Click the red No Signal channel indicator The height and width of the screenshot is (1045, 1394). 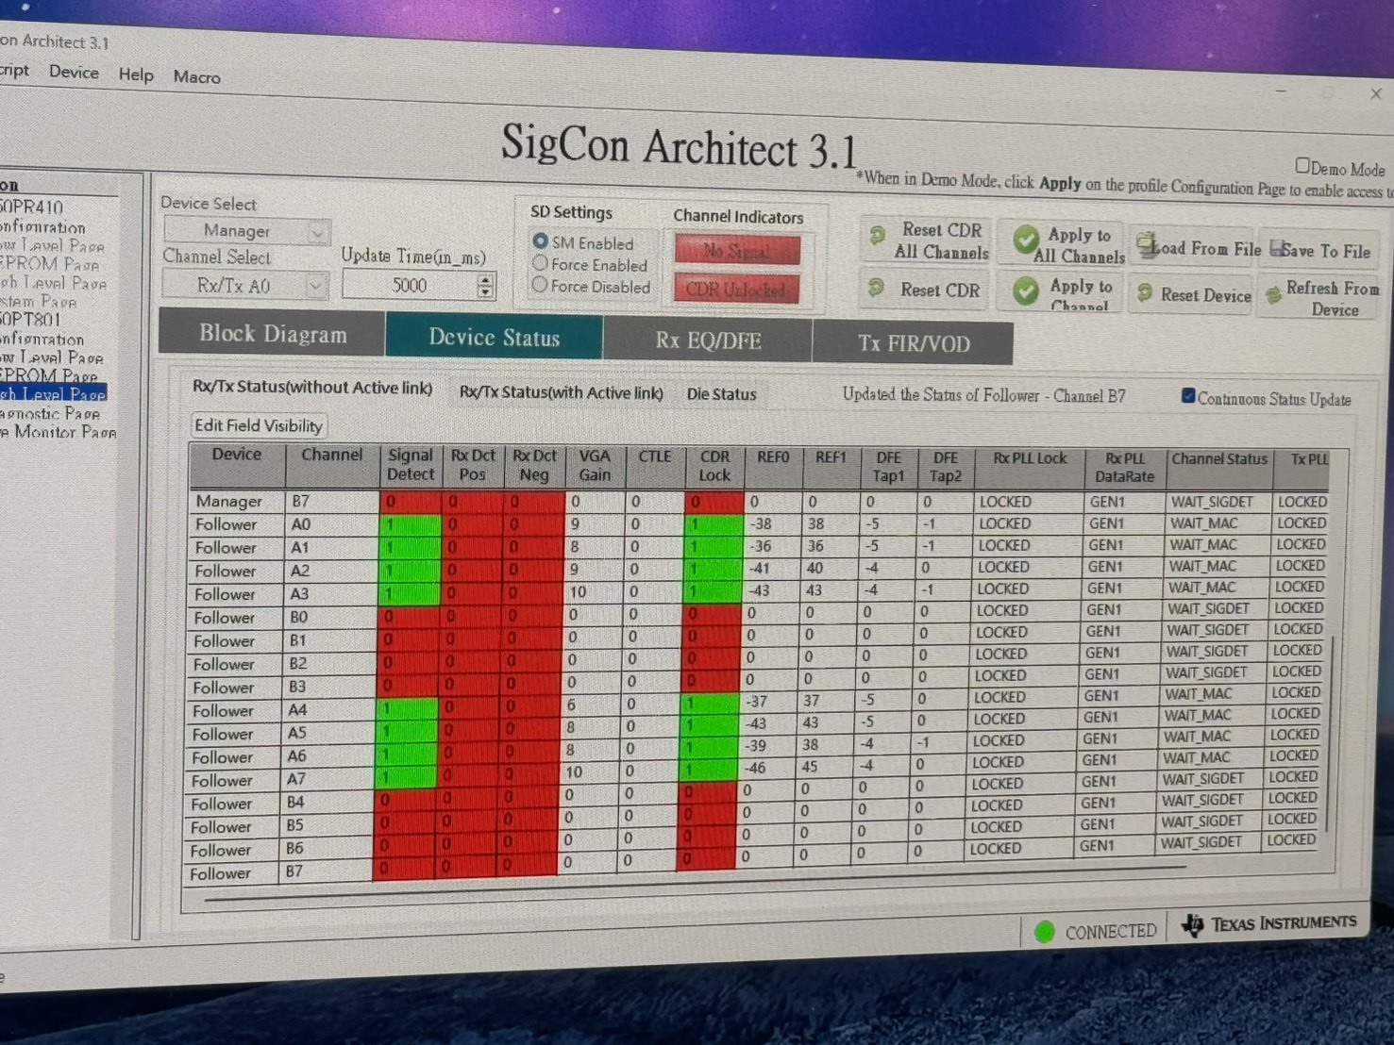tap(737, 250)
